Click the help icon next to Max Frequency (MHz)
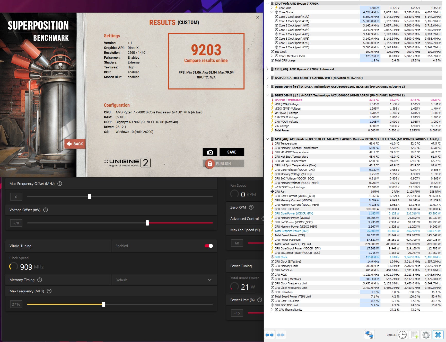This screenshot has width=446, height=342. 49,291
